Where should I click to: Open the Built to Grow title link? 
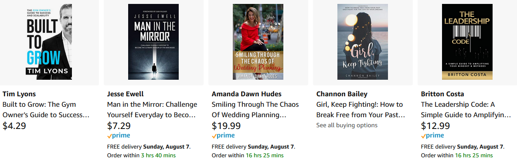point(46,110)
